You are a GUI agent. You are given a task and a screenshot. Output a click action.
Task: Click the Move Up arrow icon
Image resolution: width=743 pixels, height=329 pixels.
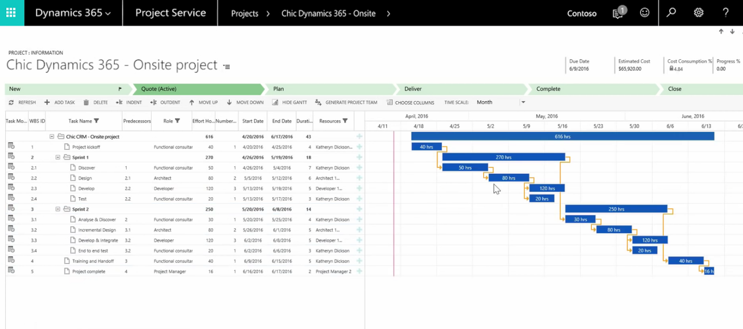(192, 102)
